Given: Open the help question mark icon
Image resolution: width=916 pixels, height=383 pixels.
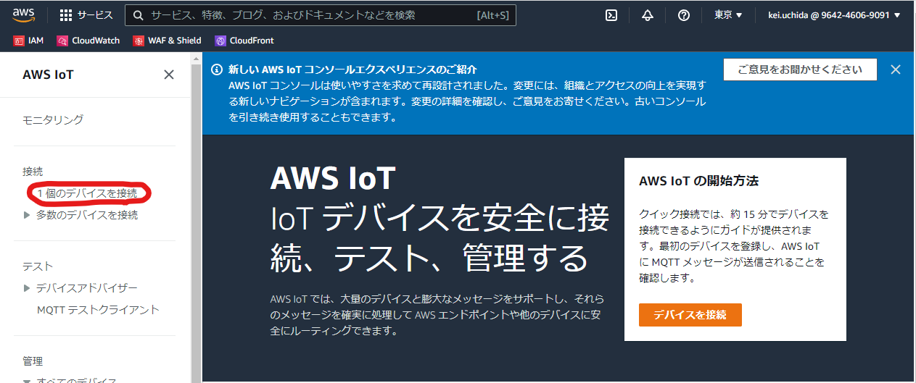Looking at the screenshot, I should point(683,15).
